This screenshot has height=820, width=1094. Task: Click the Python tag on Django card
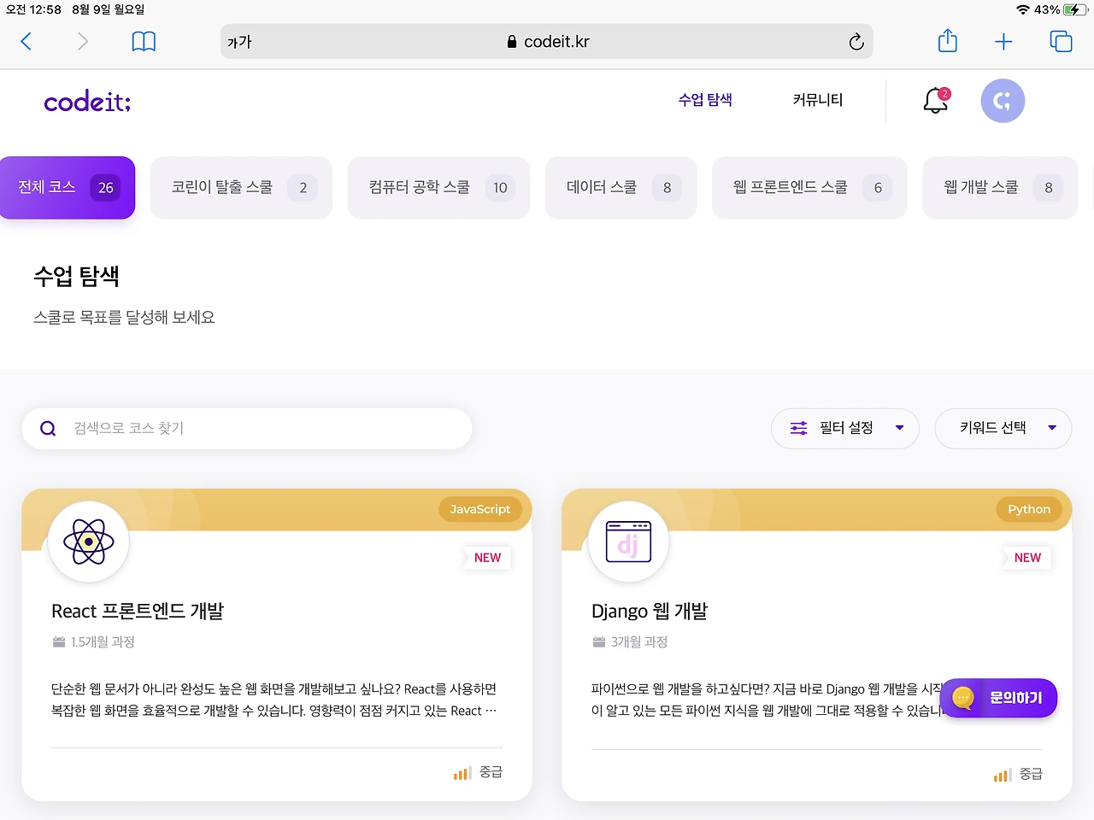pyautogui.click(x=1029, y=509)
